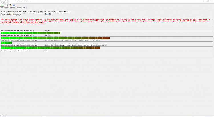
Task: Click the 'Time running (h:mm:ss)' label
Action: click(x=11, y=14)
